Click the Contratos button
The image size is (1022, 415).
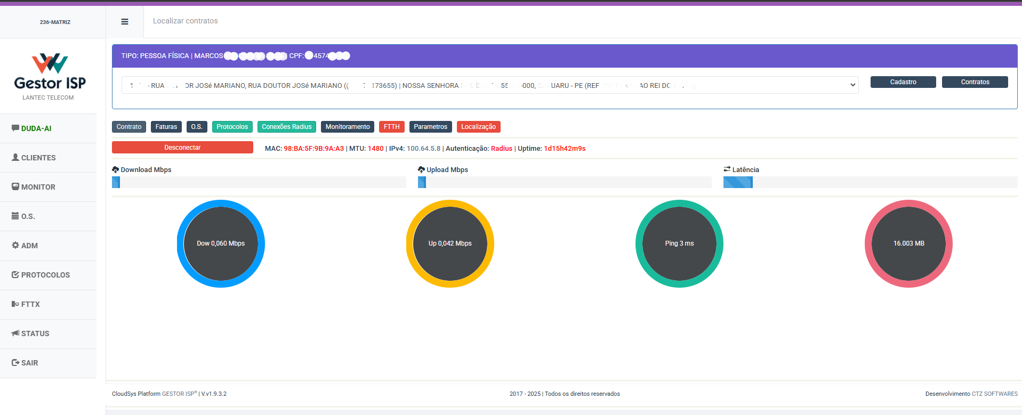(x=975, y=82)
